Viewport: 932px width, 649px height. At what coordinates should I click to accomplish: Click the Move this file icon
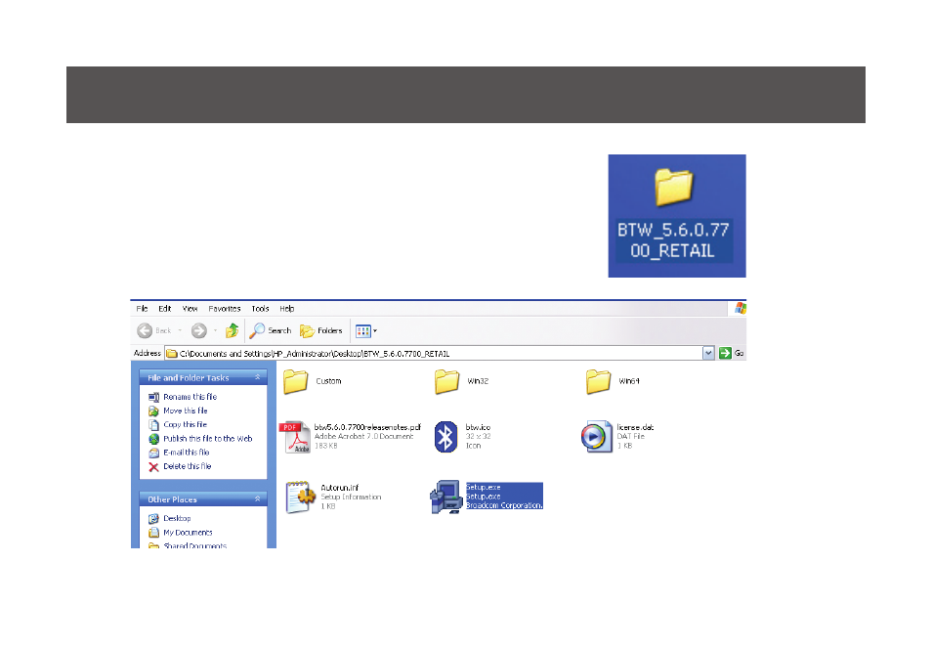click(153, 411)
